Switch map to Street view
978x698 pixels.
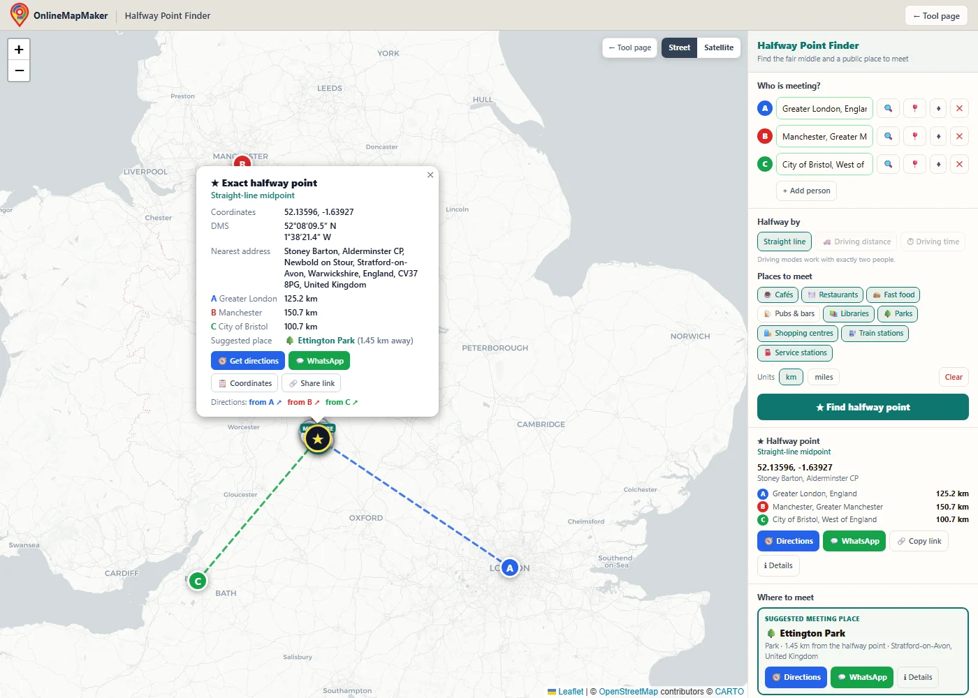679,47
